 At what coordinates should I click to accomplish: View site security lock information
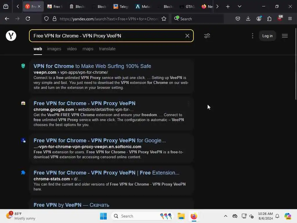click(55, 19)
